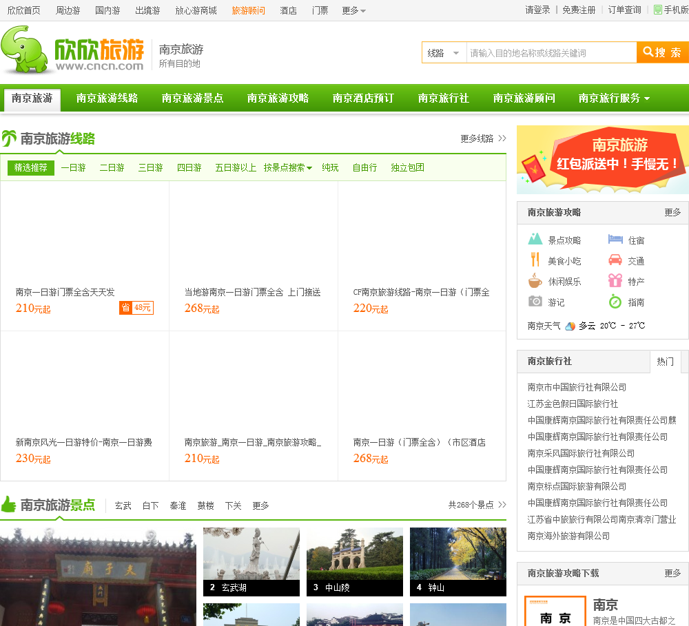Select the 独立包团 route filter
The width and height of the screenshot is (689, 626).
407,167
